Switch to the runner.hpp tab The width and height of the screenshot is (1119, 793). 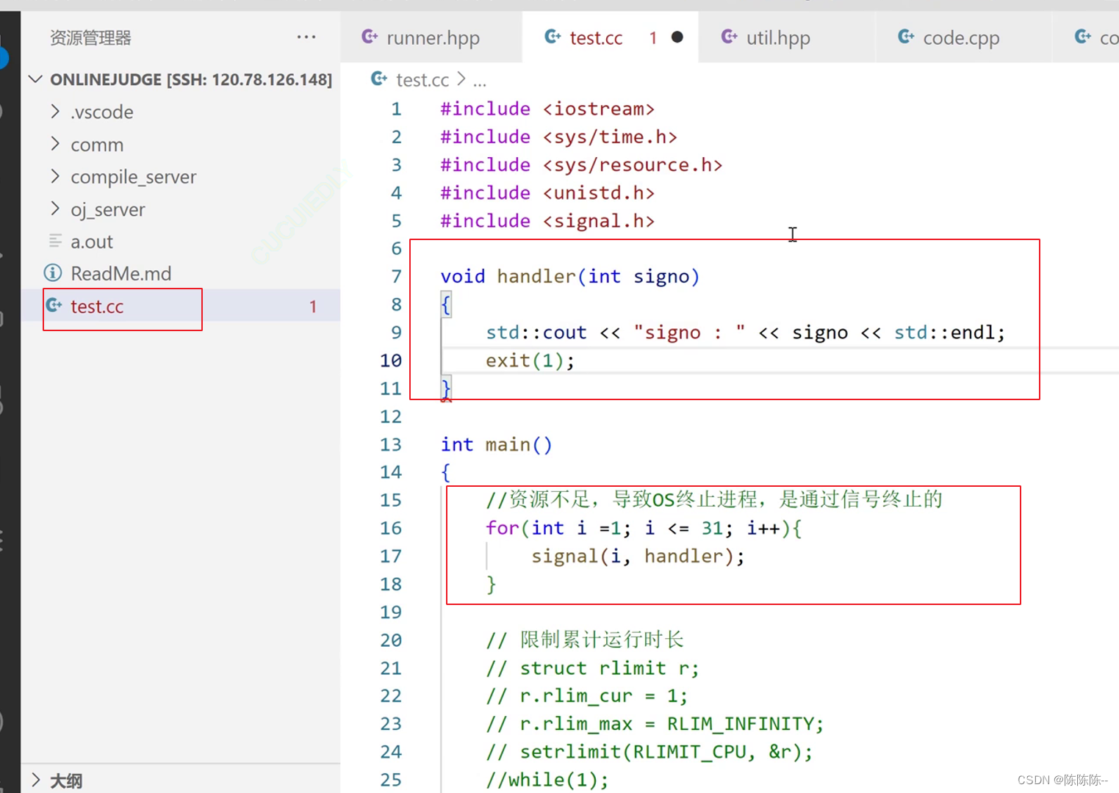(x=432, y=37)
